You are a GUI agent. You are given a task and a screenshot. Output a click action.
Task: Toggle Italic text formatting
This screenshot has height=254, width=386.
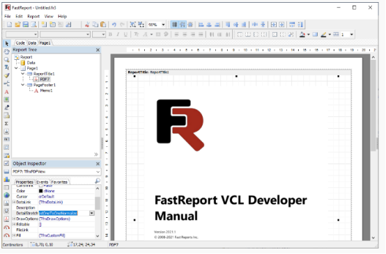(x=118, y=34)
